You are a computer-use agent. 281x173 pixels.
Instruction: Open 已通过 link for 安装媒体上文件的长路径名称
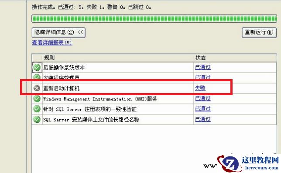click(203, 119)
